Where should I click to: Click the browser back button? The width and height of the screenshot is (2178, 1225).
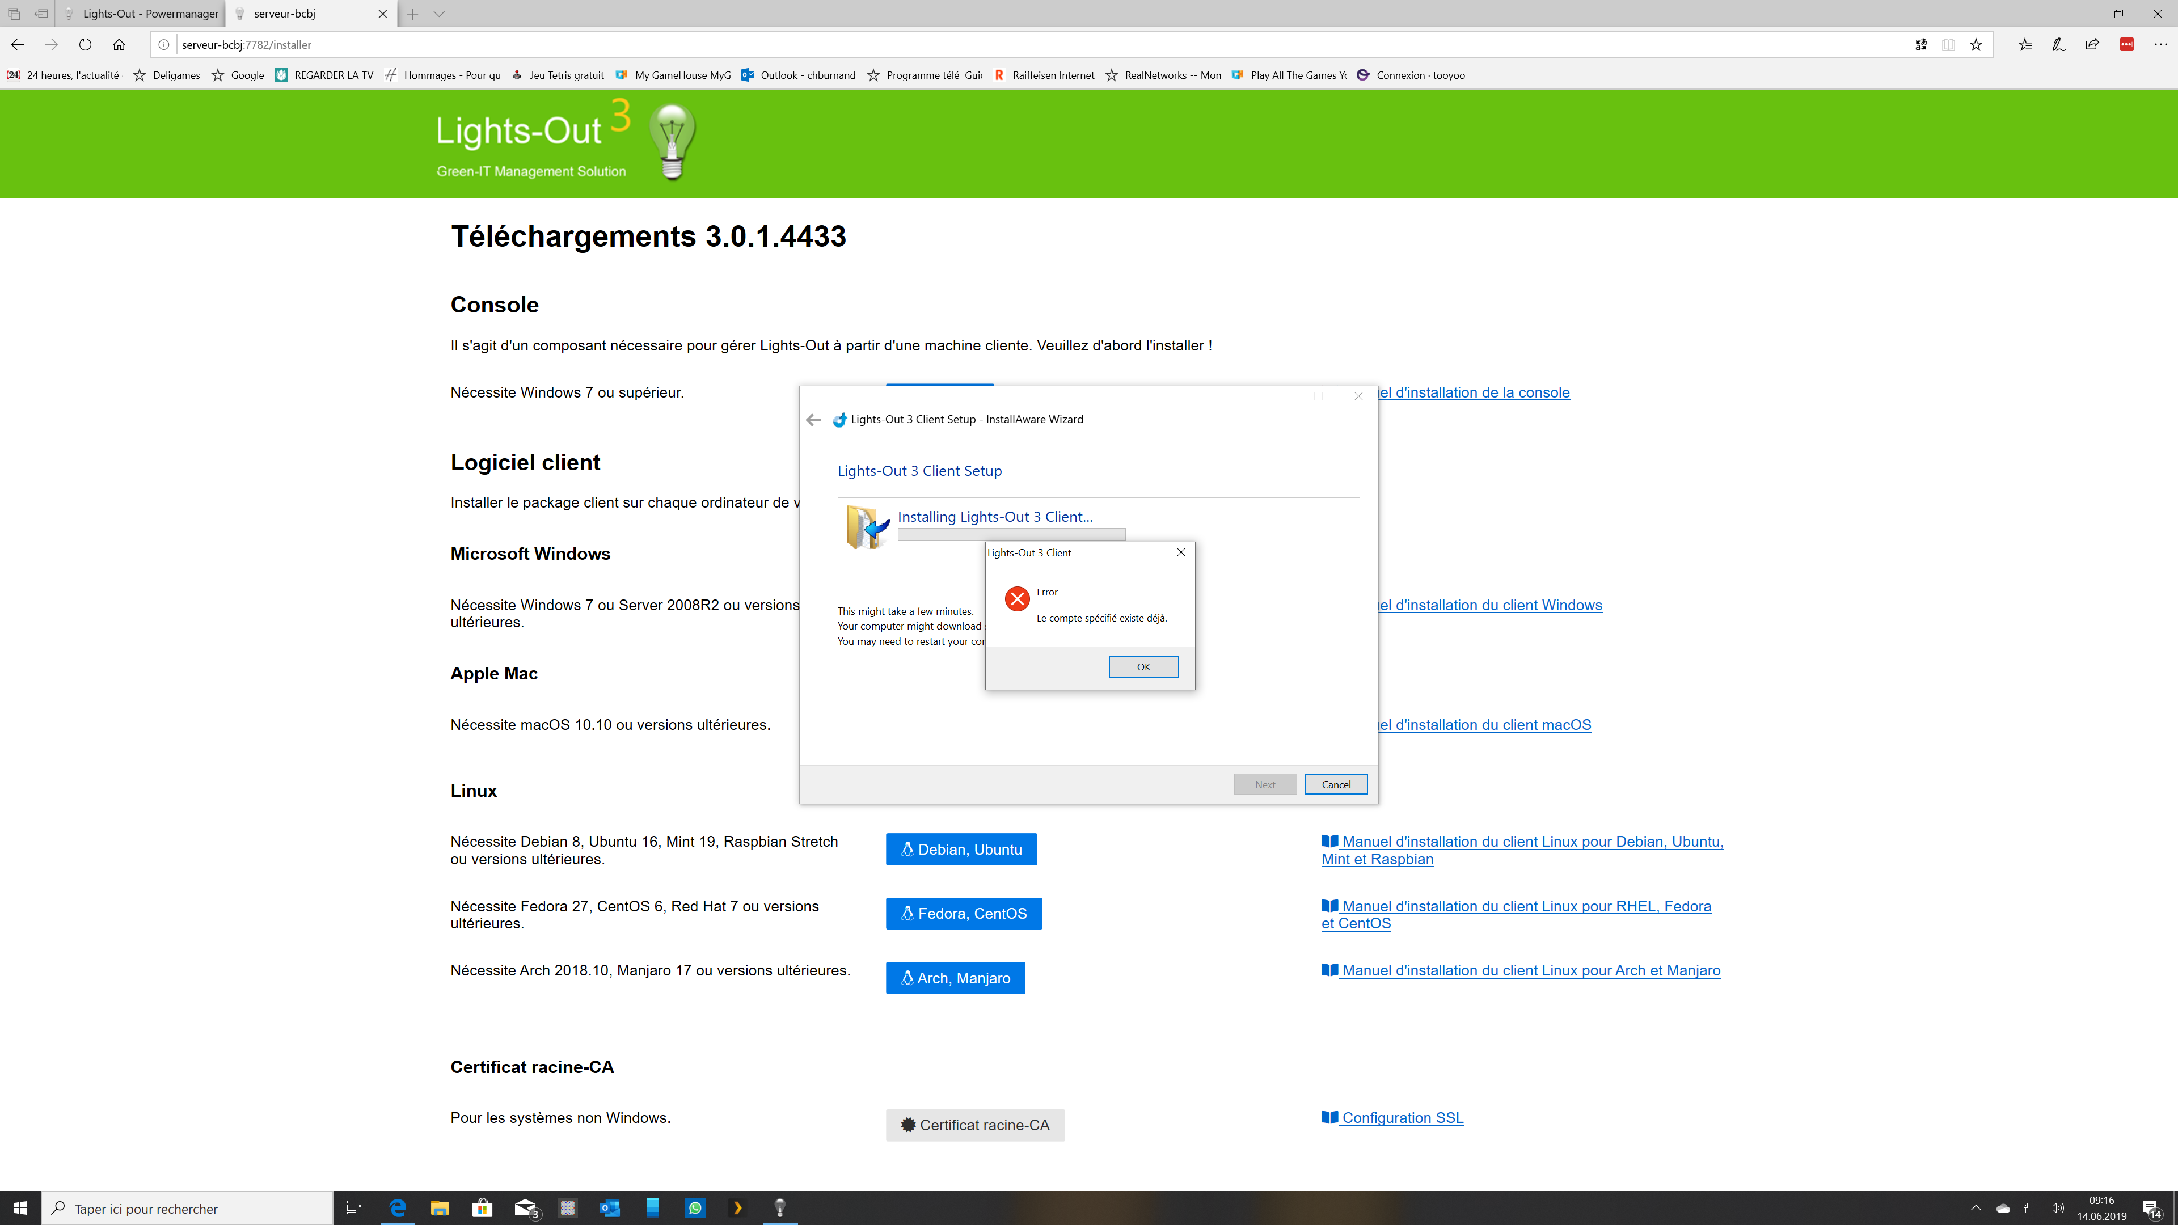tap(18, 45)
